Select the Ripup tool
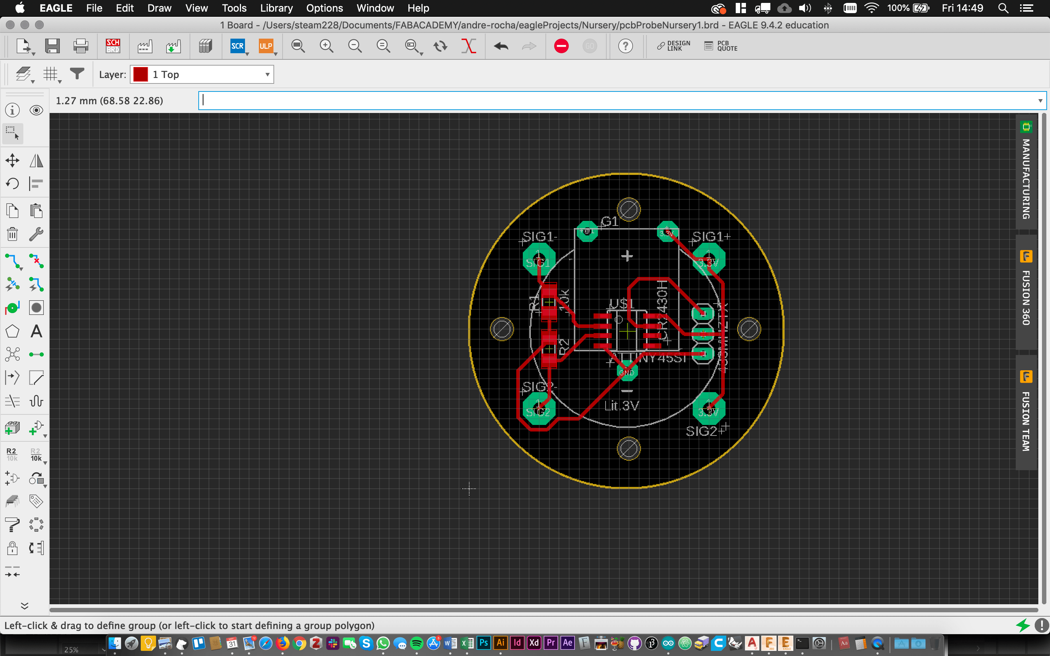1050x656 pixels. tap(36, 261)
